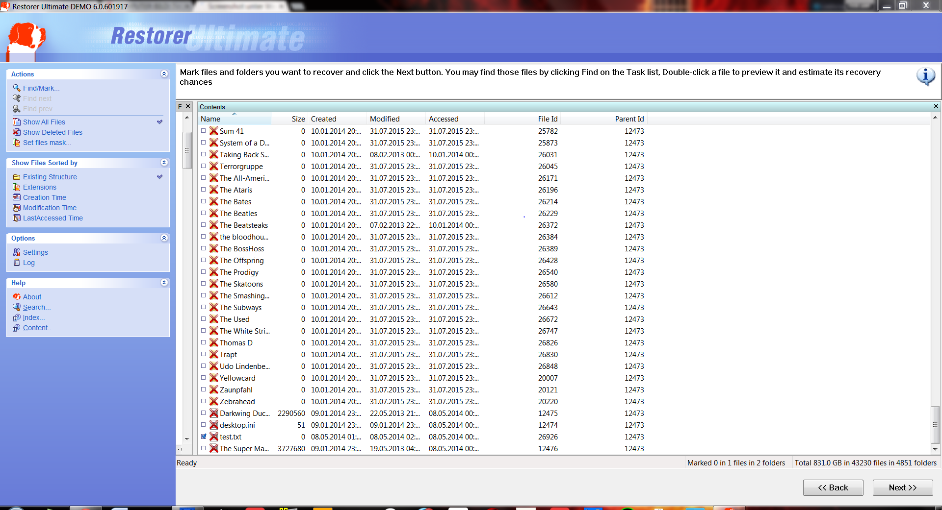Click the folder pane scroll up arrow
The image size is (942, 510).
(x=187, y=118)
